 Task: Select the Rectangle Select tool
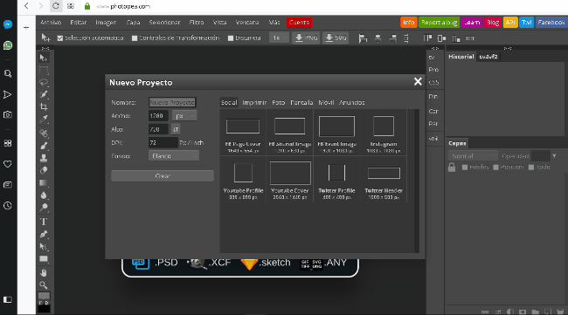pos(44,71)
